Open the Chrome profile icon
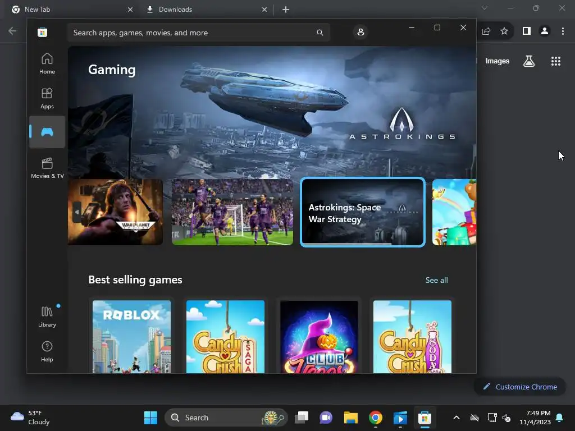Image resolution: width=575 pixels, height=431 pixels. (x=545, y=31)
